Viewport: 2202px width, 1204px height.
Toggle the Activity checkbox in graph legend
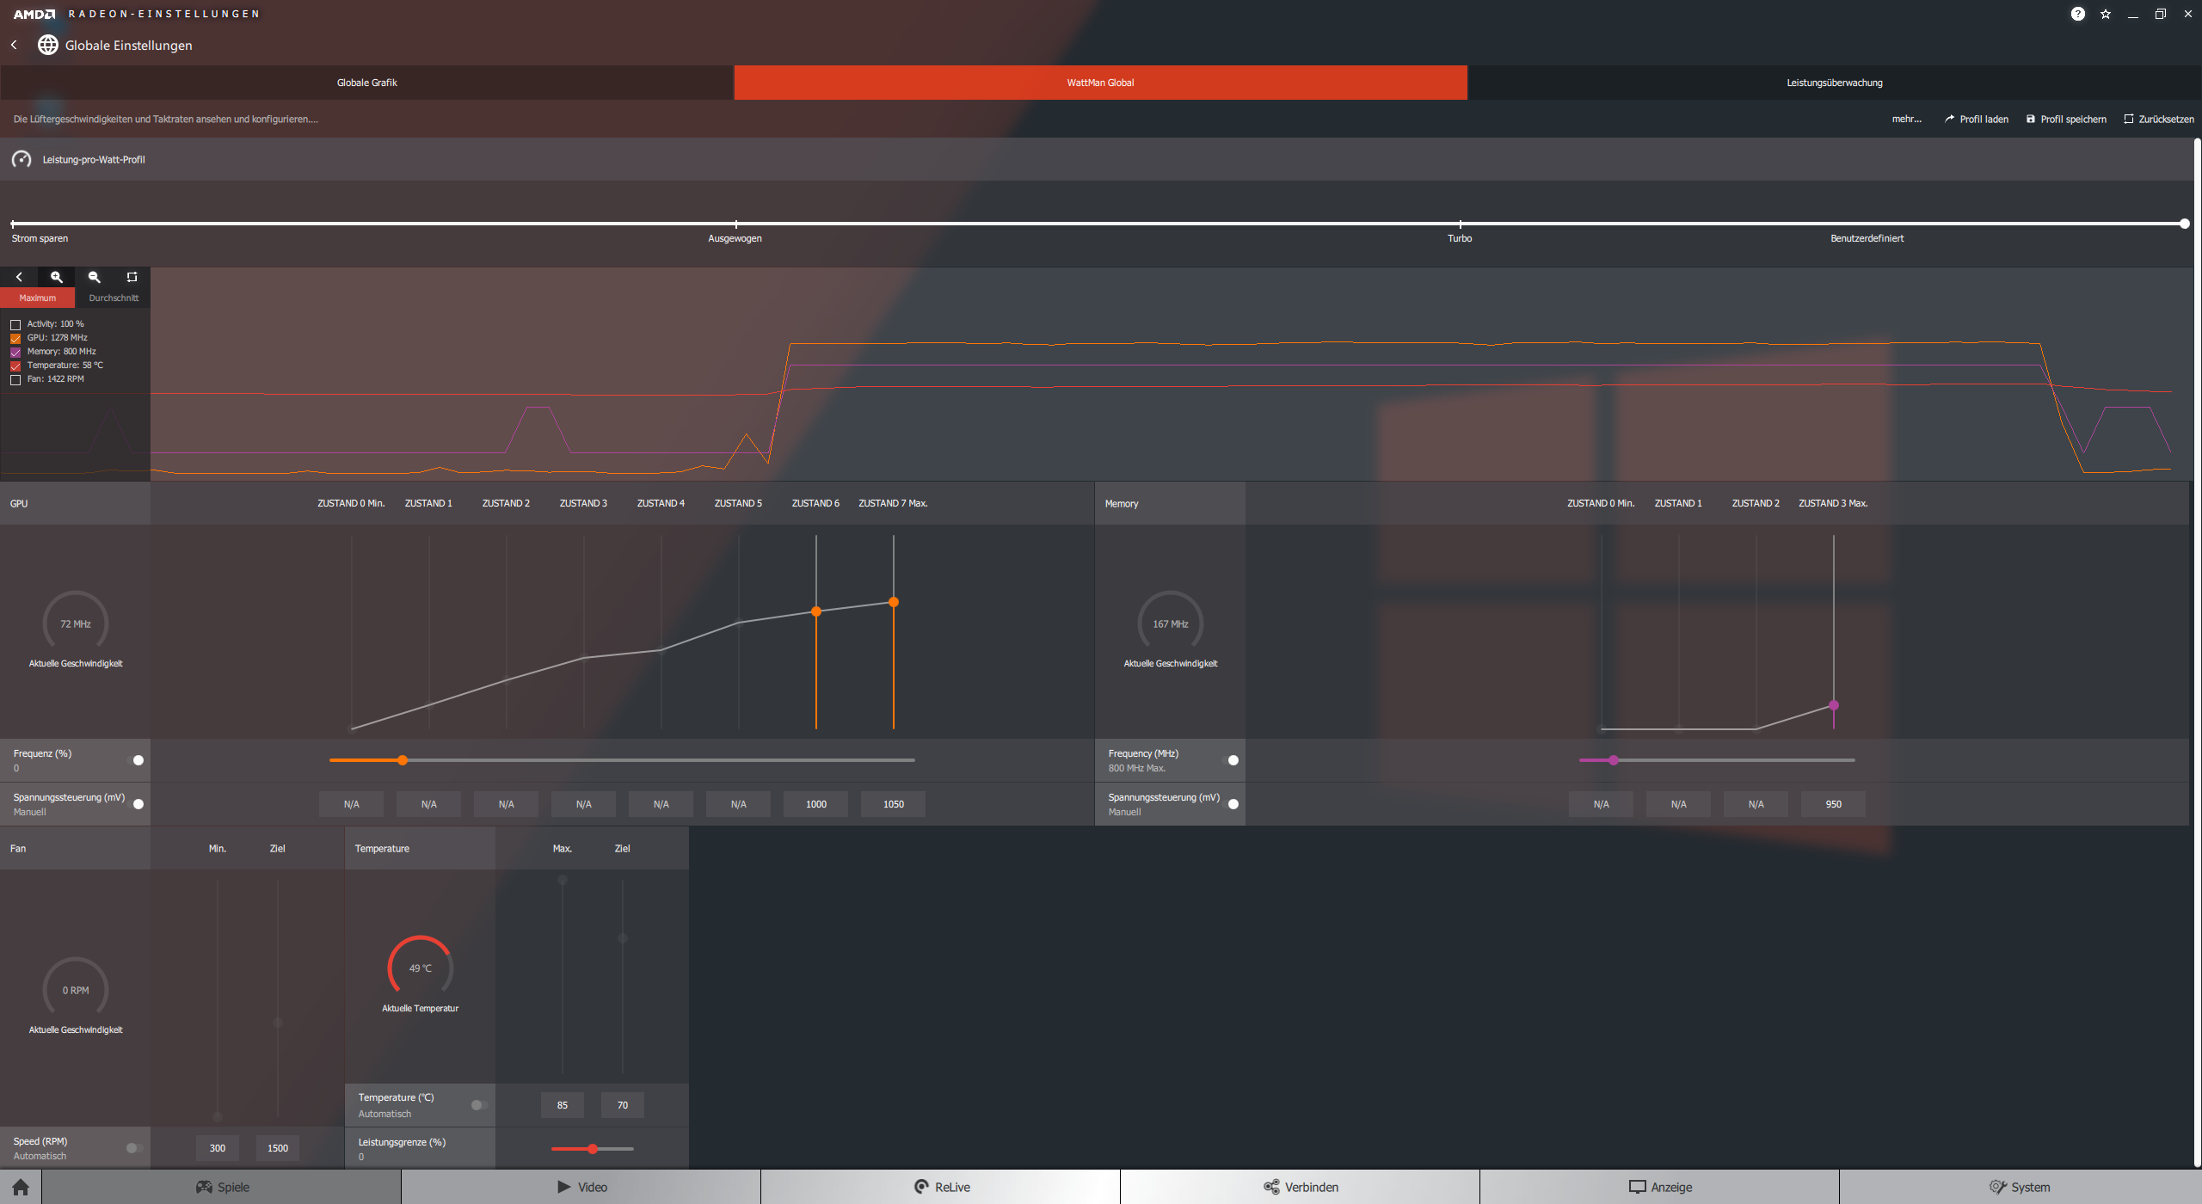point(15,324)
